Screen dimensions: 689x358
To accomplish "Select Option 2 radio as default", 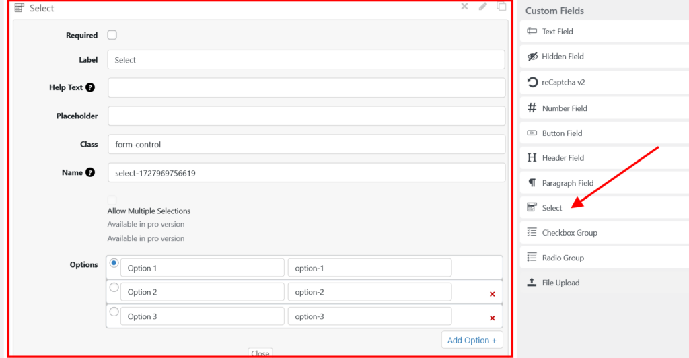I will tap(114, 287).
